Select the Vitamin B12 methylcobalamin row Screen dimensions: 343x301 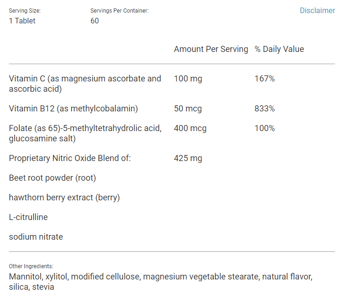click(x=73, y=109)
